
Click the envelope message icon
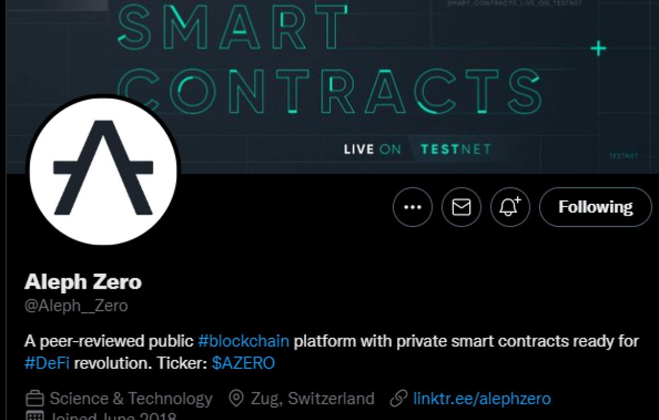pos(461,207)
